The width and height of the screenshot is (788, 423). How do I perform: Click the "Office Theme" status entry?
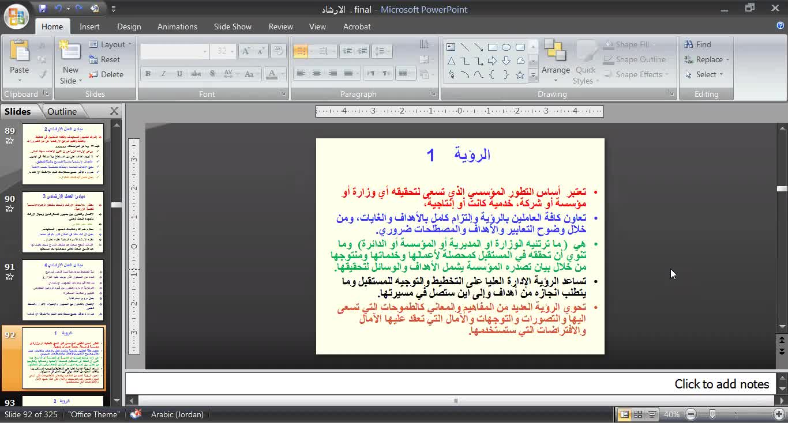[x=93, y=414]
